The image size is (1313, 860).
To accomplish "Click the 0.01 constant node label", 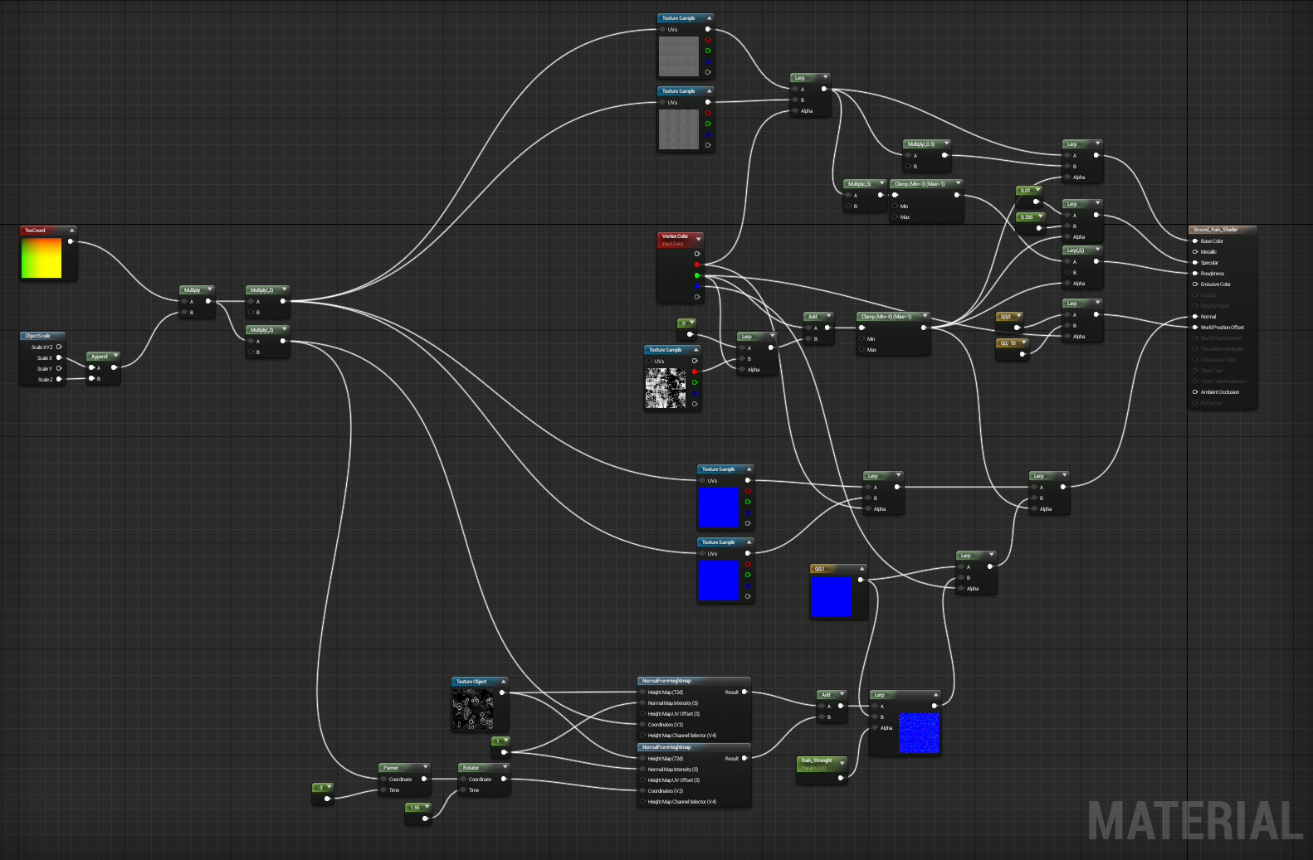I will pos(1026,190).
